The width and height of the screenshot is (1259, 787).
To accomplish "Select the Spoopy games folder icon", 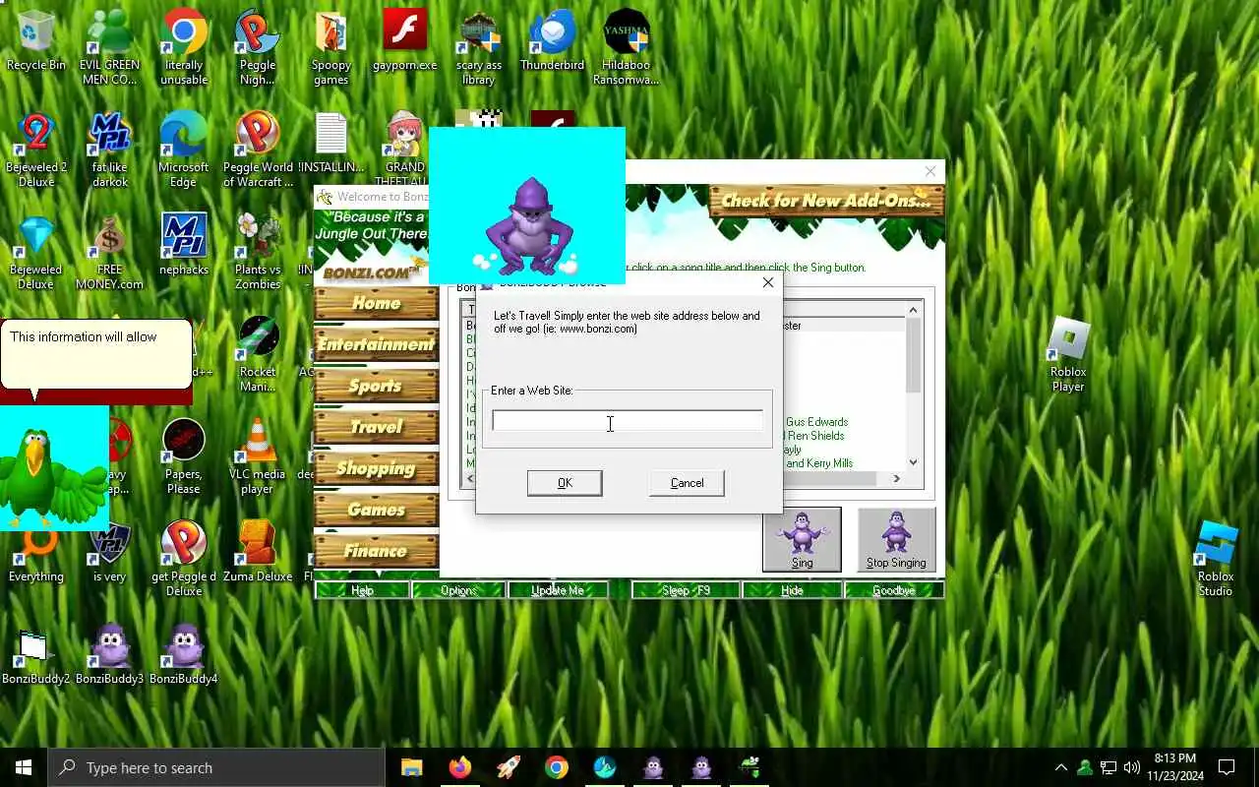I will point(331,47).
